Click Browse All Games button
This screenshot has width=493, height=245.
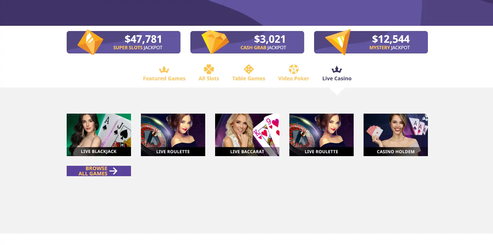(99, 171)
